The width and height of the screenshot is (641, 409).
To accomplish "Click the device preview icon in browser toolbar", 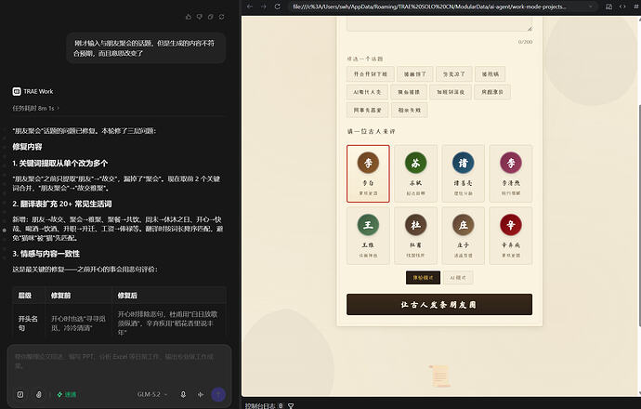I will [x=608, y=7].
